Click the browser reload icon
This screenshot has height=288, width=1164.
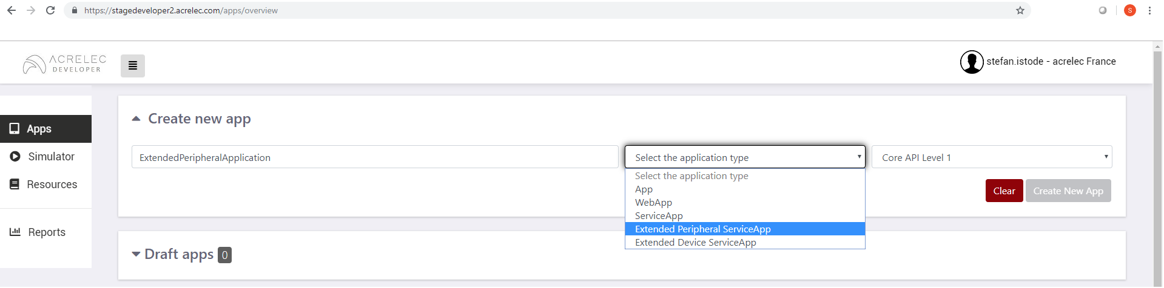[x=50, y=10]
